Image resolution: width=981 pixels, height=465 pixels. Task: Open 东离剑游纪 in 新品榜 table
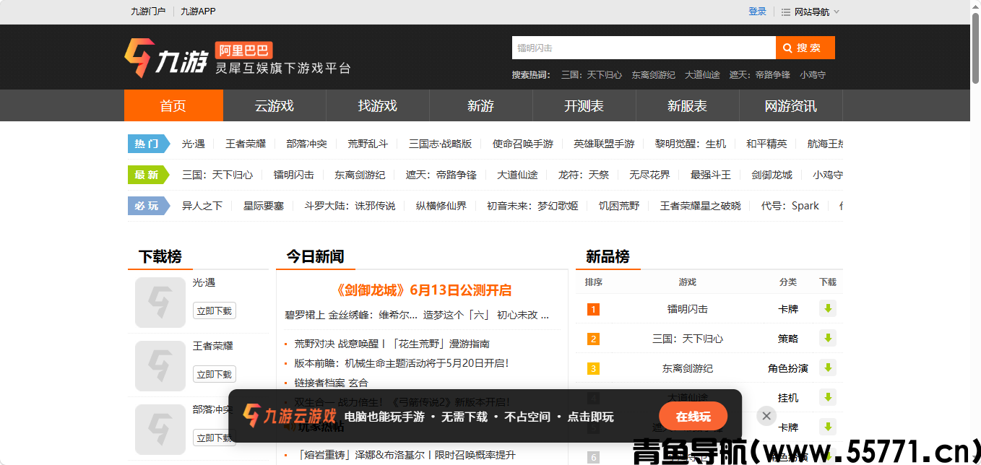click(x=688, y=368)
